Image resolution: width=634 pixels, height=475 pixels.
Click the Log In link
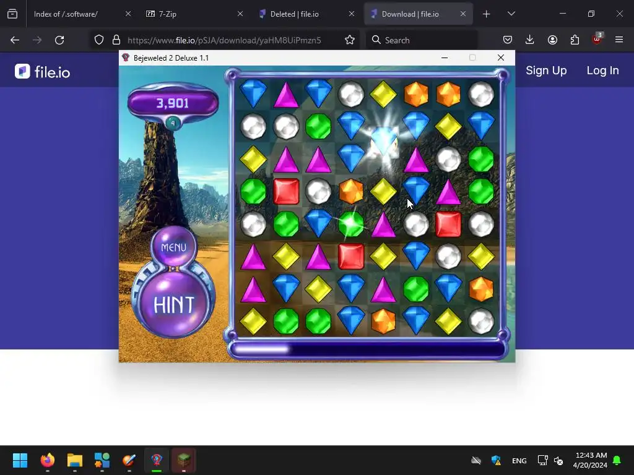(602, 71)
